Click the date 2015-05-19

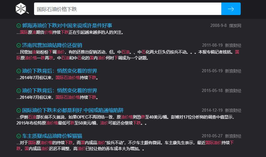[212, 71]
